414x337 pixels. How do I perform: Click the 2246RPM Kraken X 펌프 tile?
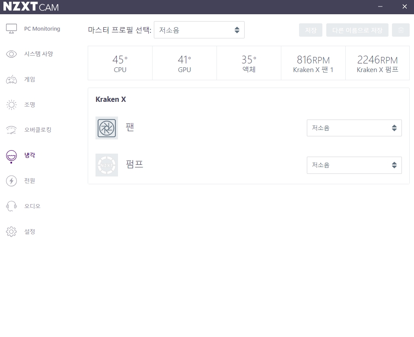tap(378, 63)
